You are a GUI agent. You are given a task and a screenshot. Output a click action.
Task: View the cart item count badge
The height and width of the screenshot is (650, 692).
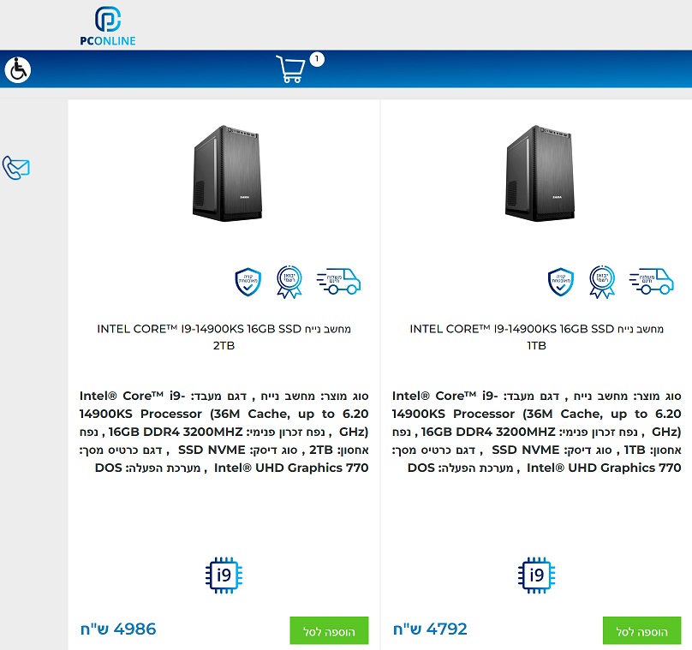[x=317, y=59]
